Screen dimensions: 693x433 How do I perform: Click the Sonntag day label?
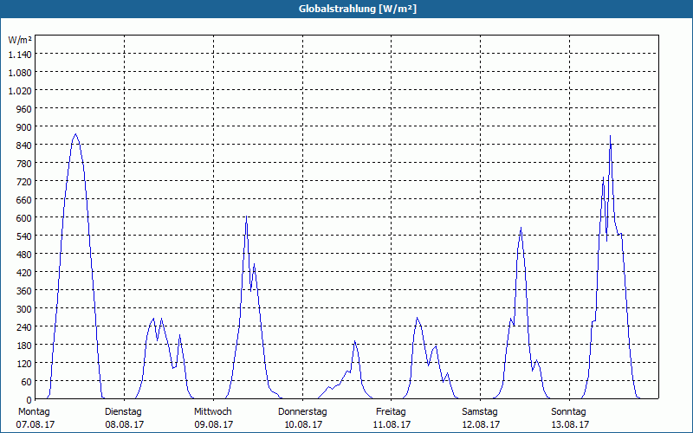568,412
